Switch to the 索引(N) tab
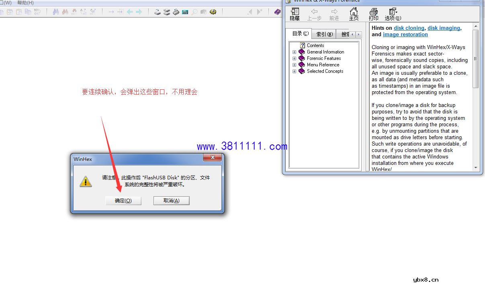 (323, 34)
